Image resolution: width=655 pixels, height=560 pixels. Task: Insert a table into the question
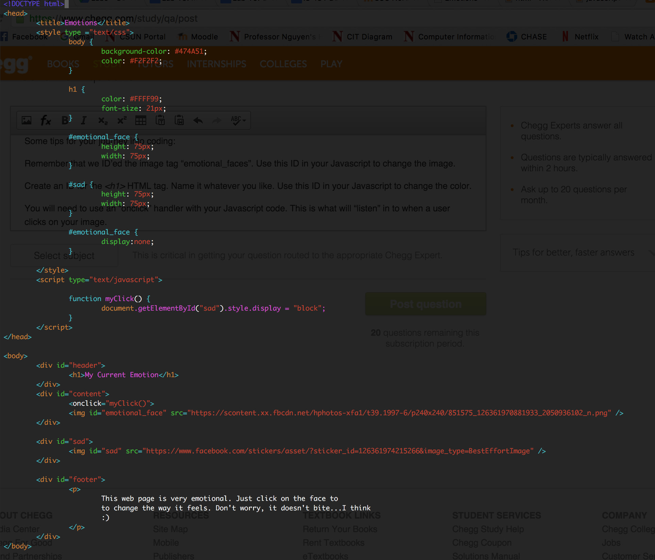click(141, 120)
